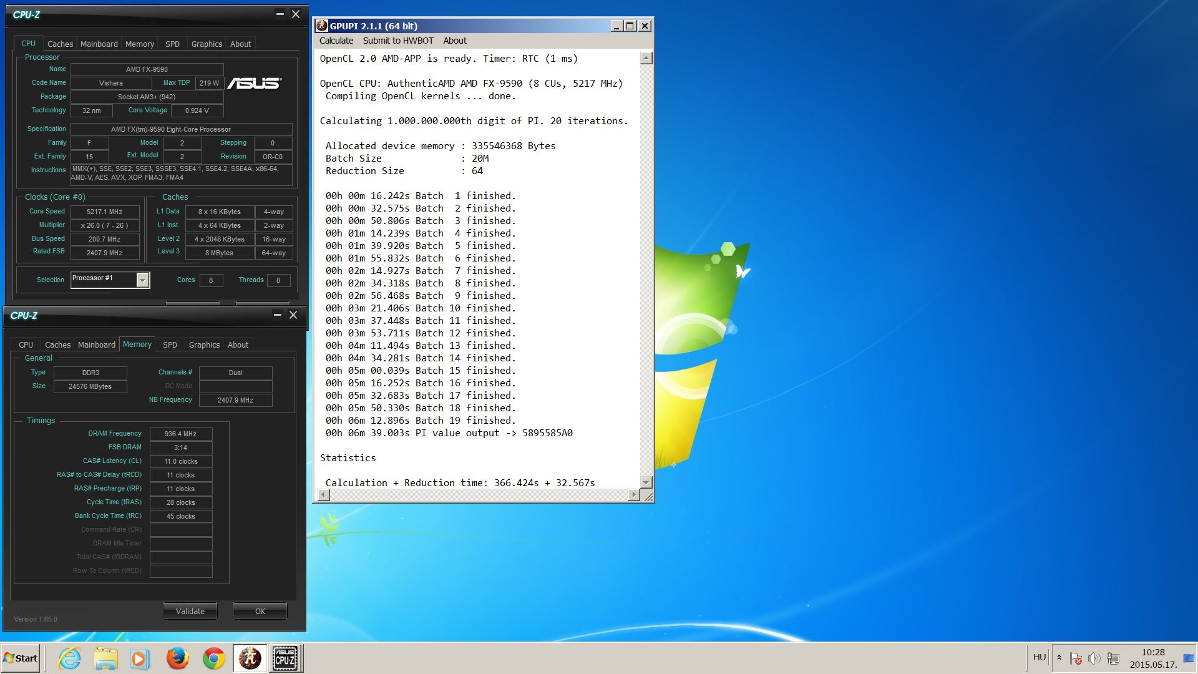Image resolution: width=1198 pixels, height=674 pixels.
Task: Click the Core Voltage 0.924 V value
Action: pyautogui.click(x=197, y=110)
